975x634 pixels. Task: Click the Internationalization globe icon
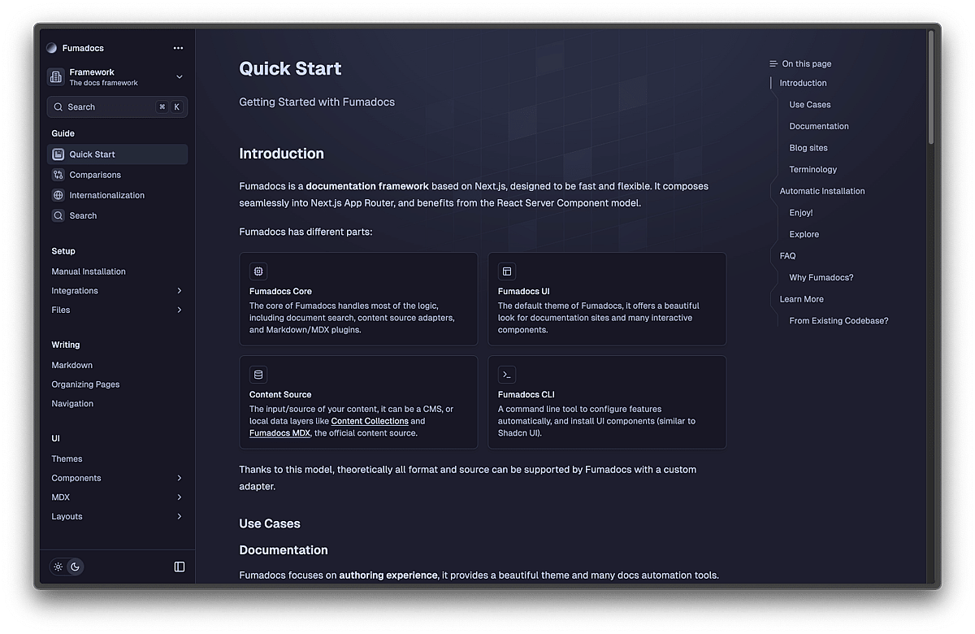pyautogui.click(x=58, y=195)
